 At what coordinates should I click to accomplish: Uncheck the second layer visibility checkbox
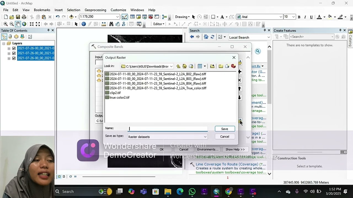tap(14, 53)
